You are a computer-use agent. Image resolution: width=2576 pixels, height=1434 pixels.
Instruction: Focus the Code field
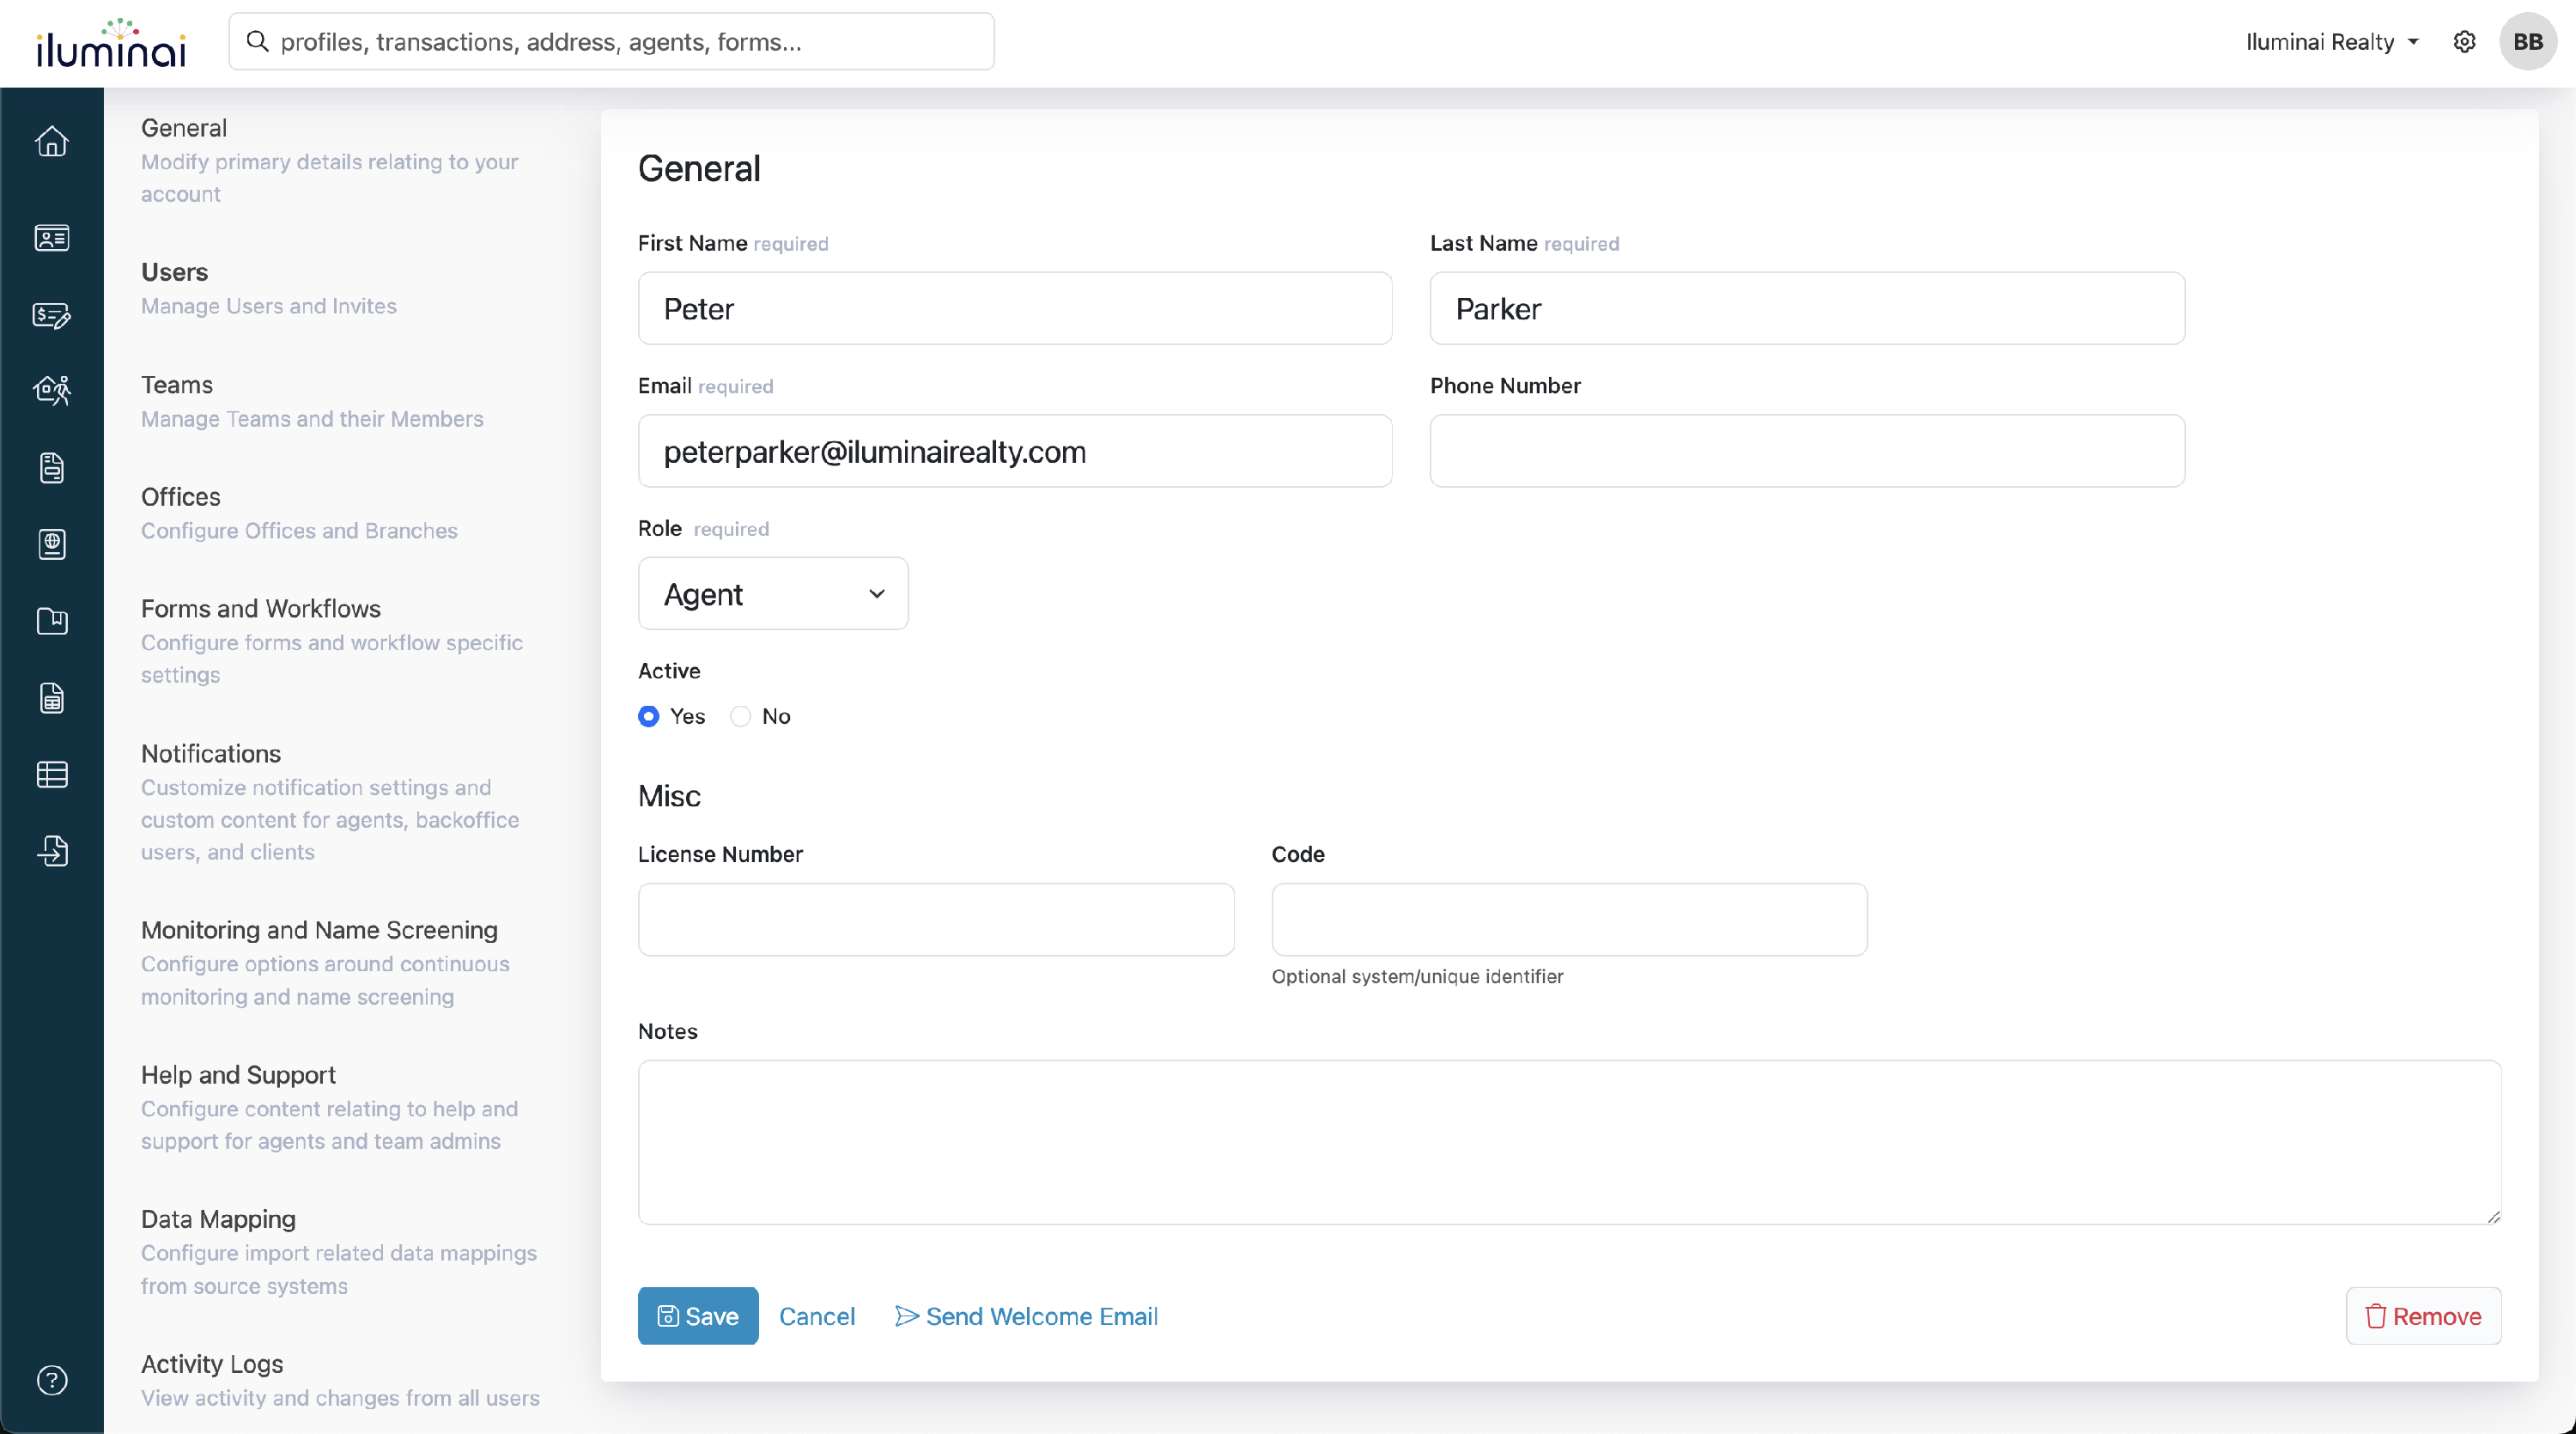coord(1569,919)
